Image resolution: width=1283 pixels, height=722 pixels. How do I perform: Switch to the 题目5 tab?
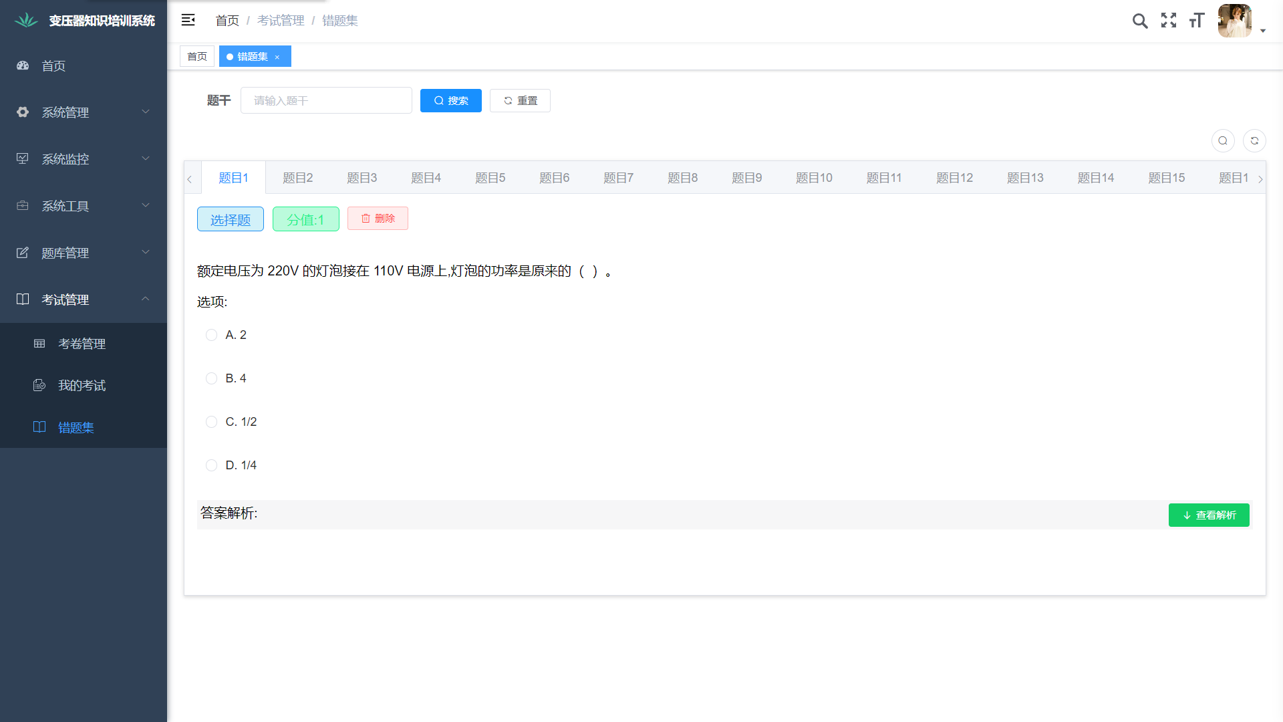[490, 178]
